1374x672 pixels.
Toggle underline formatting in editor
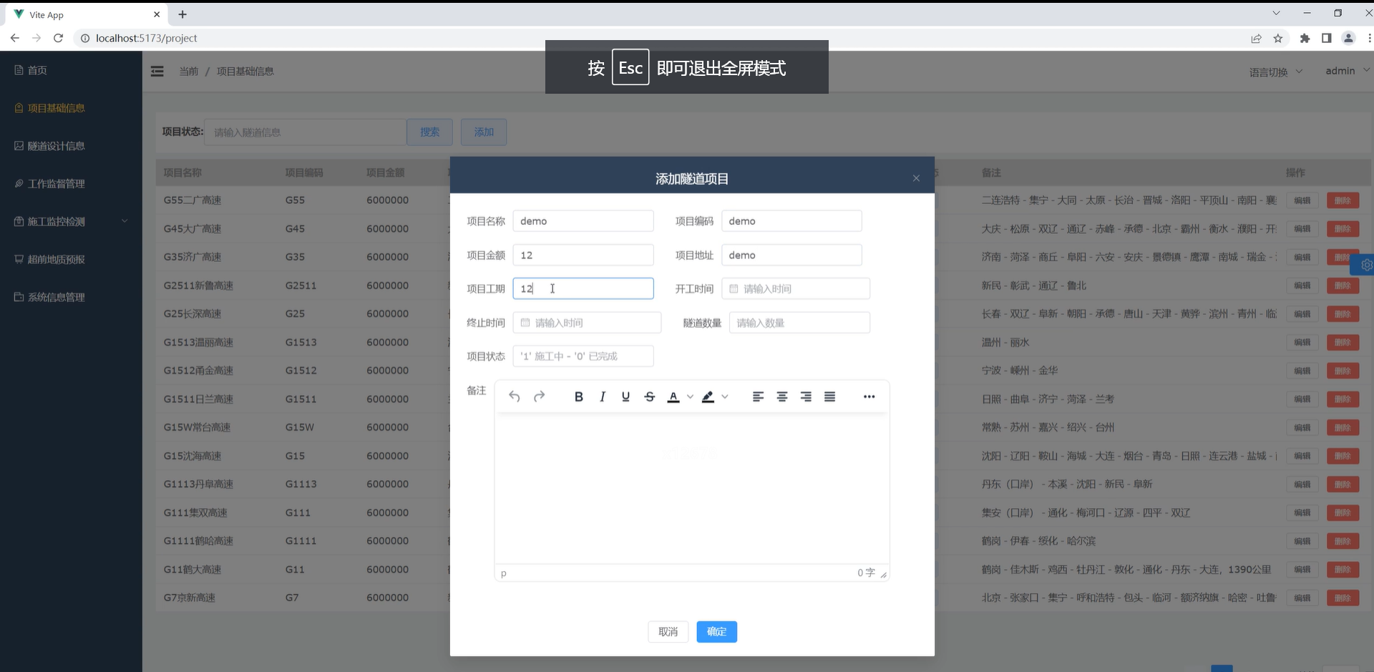(x=626, y=396)
